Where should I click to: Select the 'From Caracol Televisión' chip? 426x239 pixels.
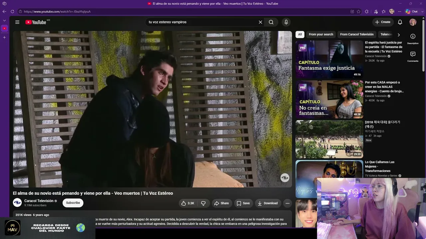(357, 35)
